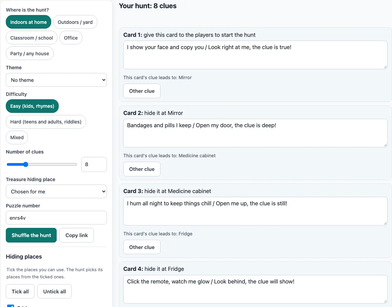The width and height of the screenshot is (392, 307).
Task: Click the 'Your hunt: 8 clues' heading
Action: (x=148, y=6)
